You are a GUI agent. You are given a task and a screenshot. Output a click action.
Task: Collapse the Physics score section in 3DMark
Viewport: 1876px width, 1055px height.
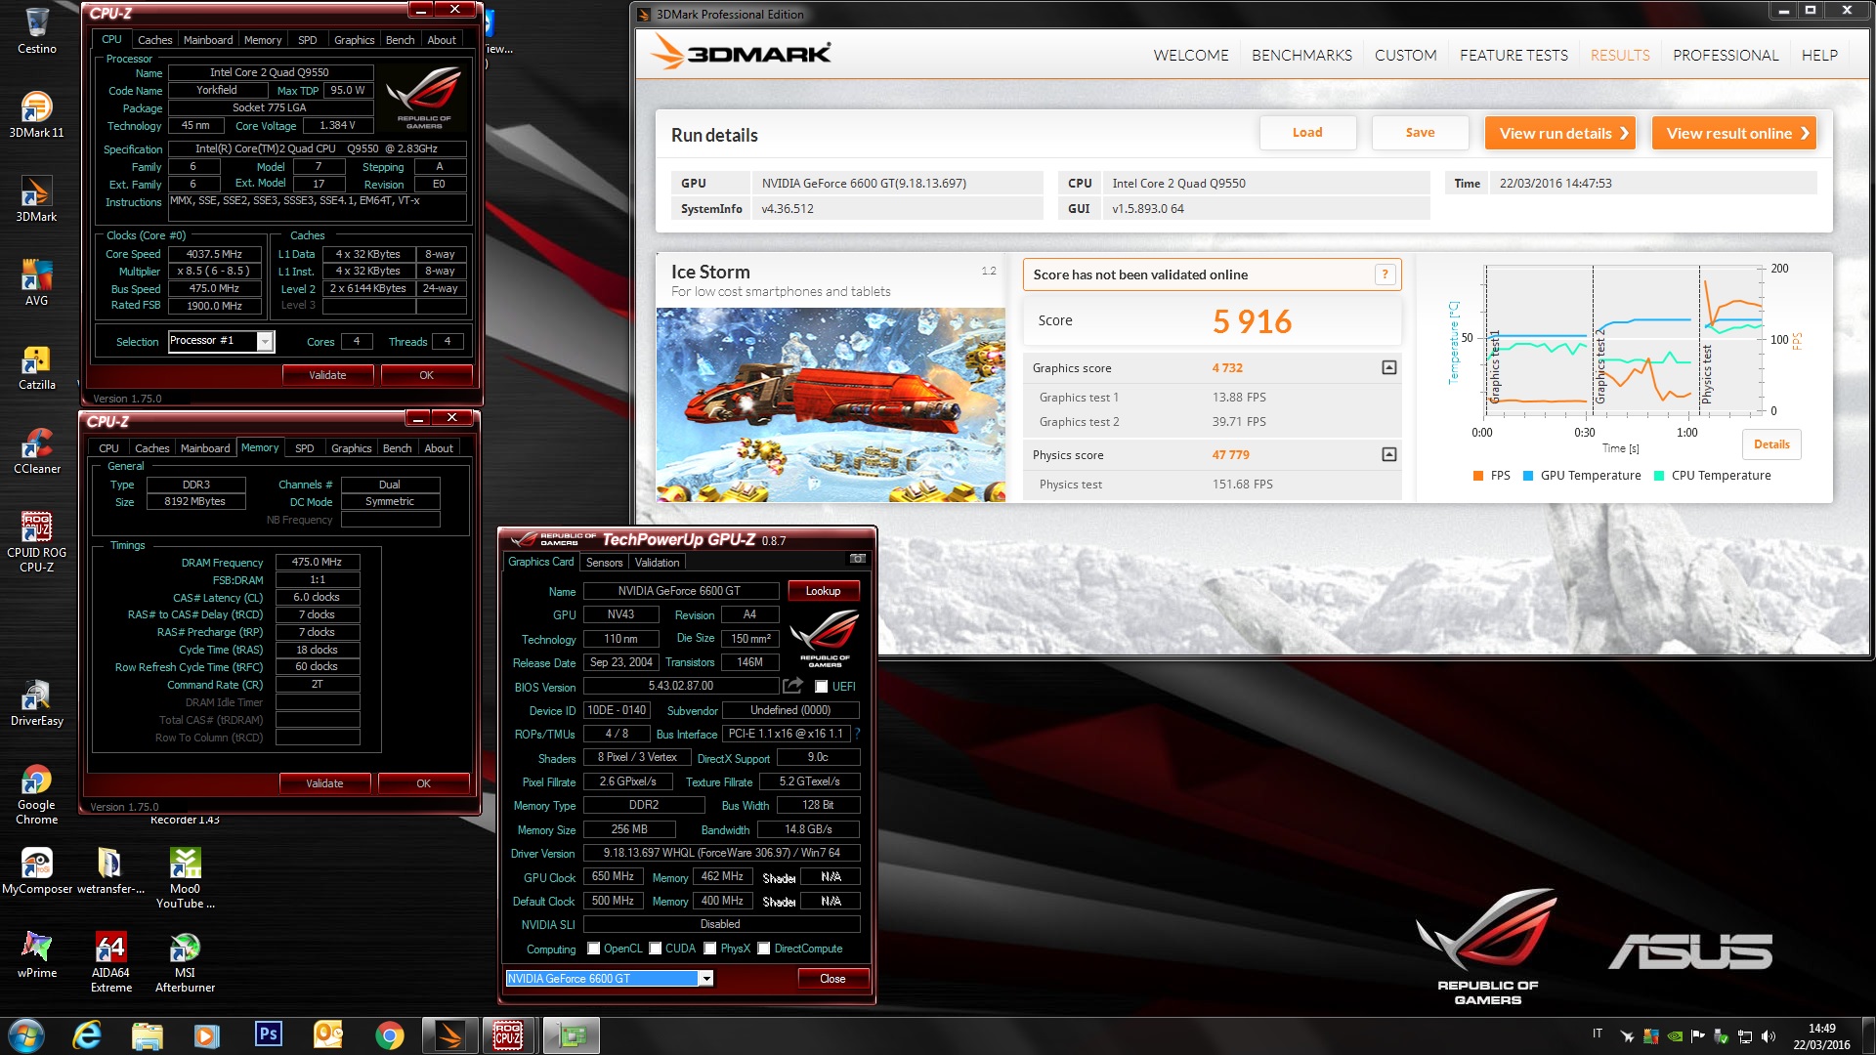point(1388,455)
